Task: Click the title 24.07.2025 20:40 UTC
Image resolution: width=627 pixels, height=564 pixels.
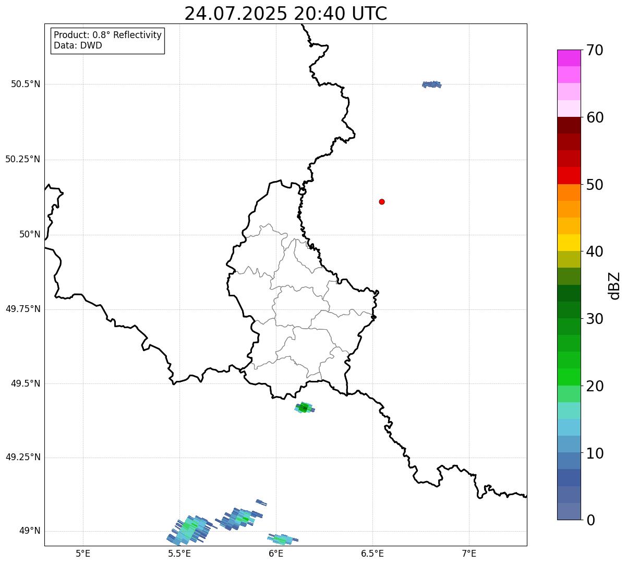Action: (286, 14)
